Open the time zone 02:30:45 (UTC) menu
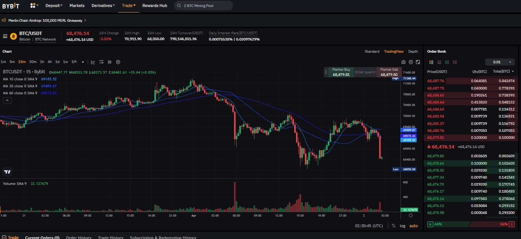 coord(369,226)
